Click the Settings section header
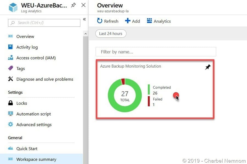The width and height of the screenshot is (247, 164). point(15,92)
